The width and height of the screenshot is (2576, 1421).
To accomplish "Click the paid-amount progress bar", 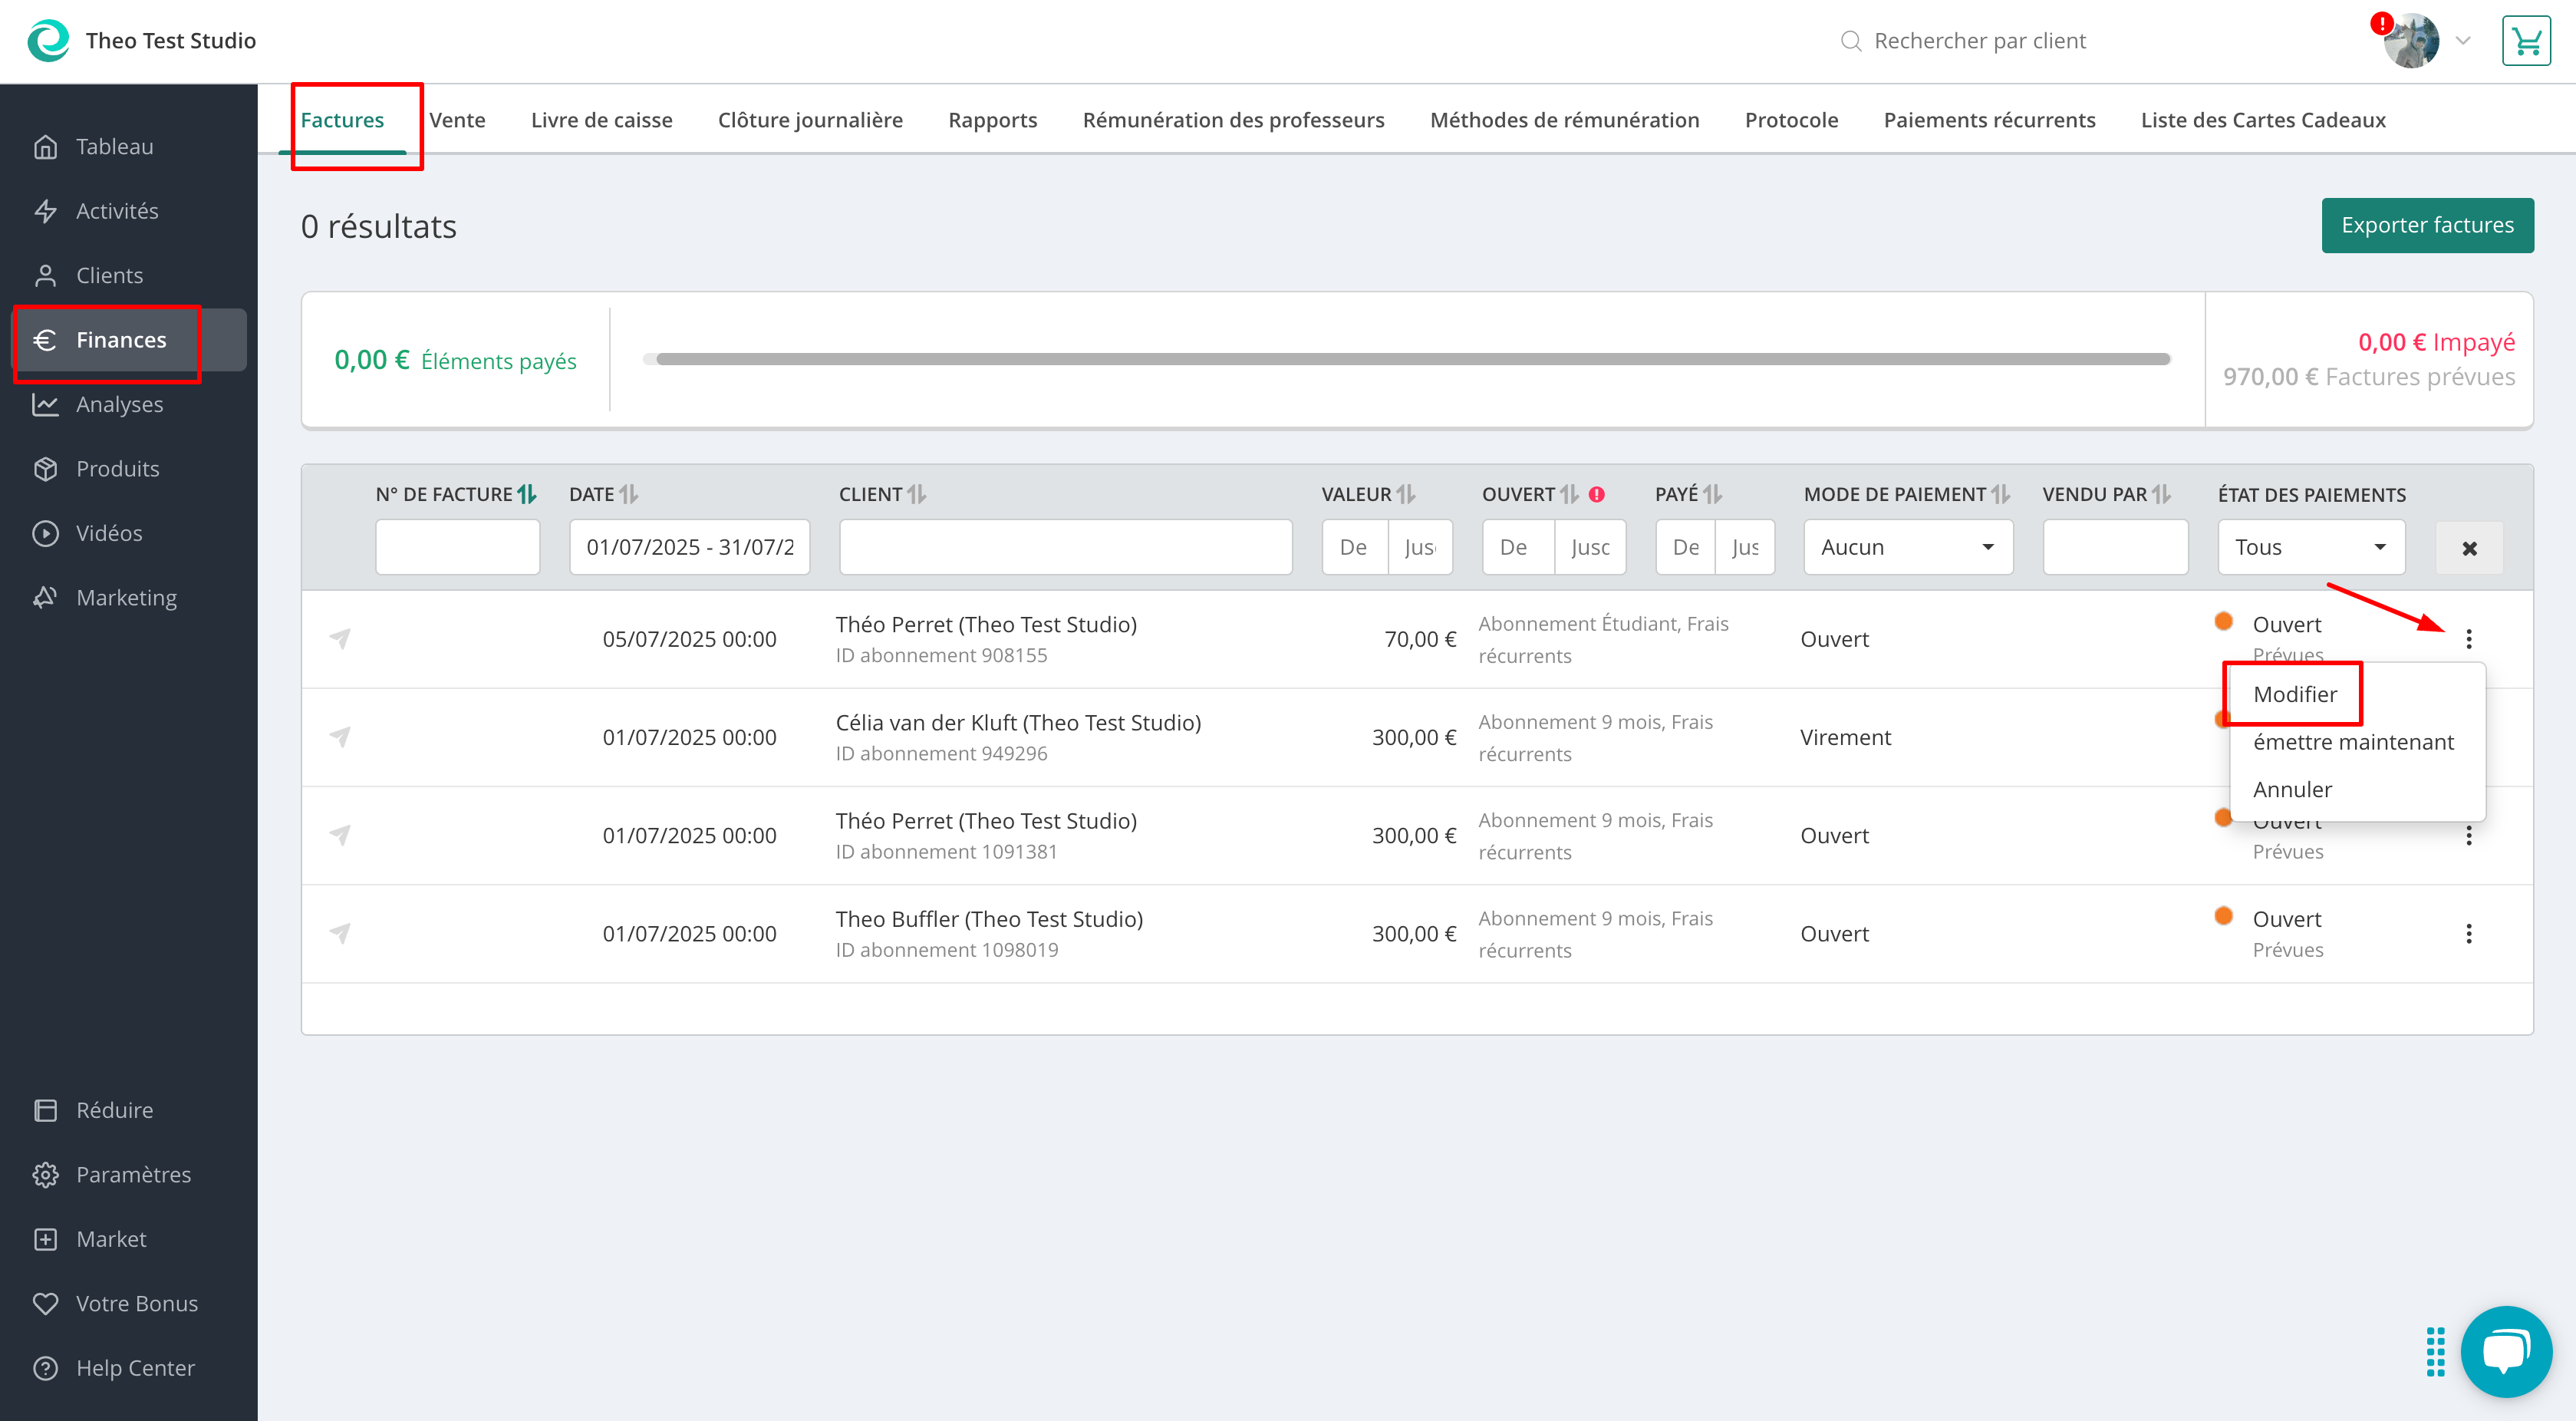I will click(1407, 359).
